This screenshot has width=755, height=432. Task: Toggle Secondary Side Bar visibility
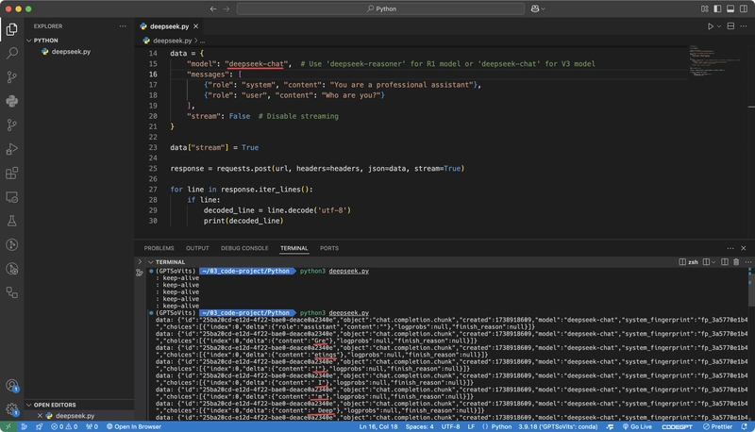pyautogui.click(x=744, y=8)
